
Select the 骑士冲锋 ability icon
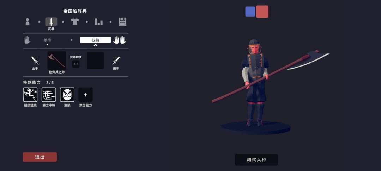[49, 94]
